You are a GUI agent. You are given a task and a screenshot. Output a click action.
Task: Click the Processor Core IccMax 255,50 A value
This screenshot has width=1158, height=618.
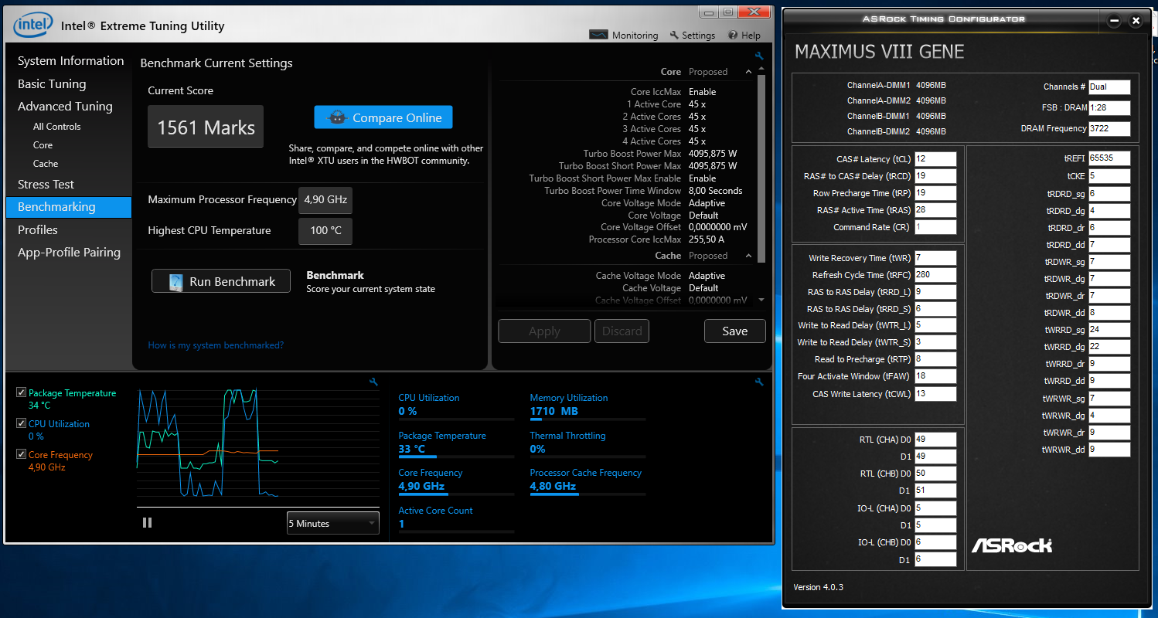(706, 239)
